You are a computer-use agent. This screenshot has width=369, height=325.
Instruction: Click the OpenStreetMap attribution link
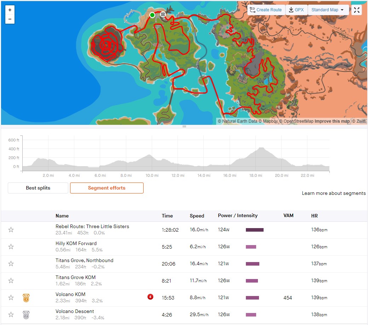pyautogui.click(x=296, y=121)
